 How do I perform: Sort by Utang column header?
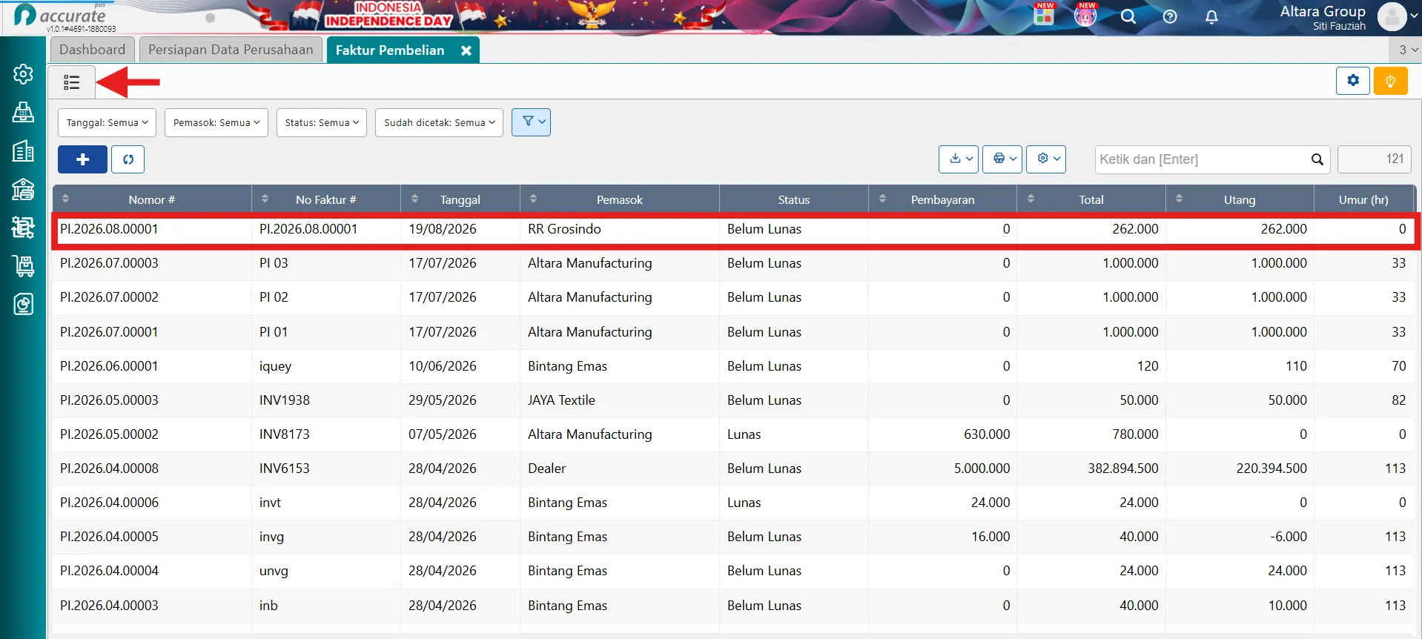pos(1239,199)
